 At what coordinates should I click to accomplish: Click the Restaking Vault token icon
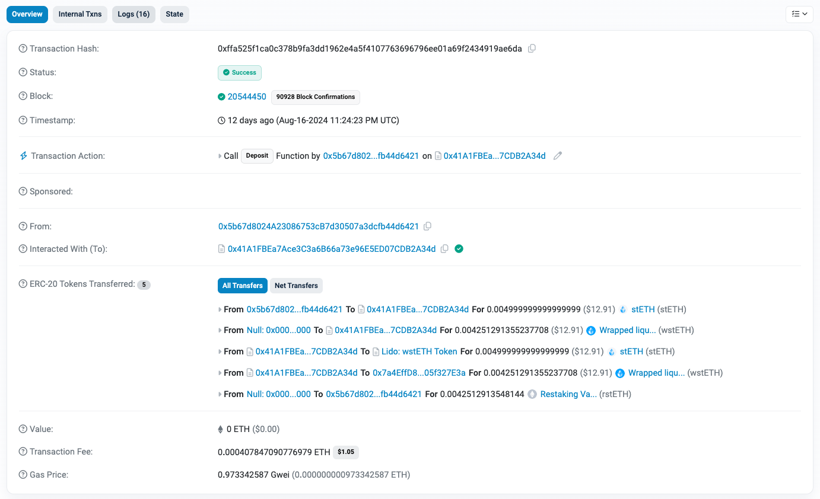[532, 394]
